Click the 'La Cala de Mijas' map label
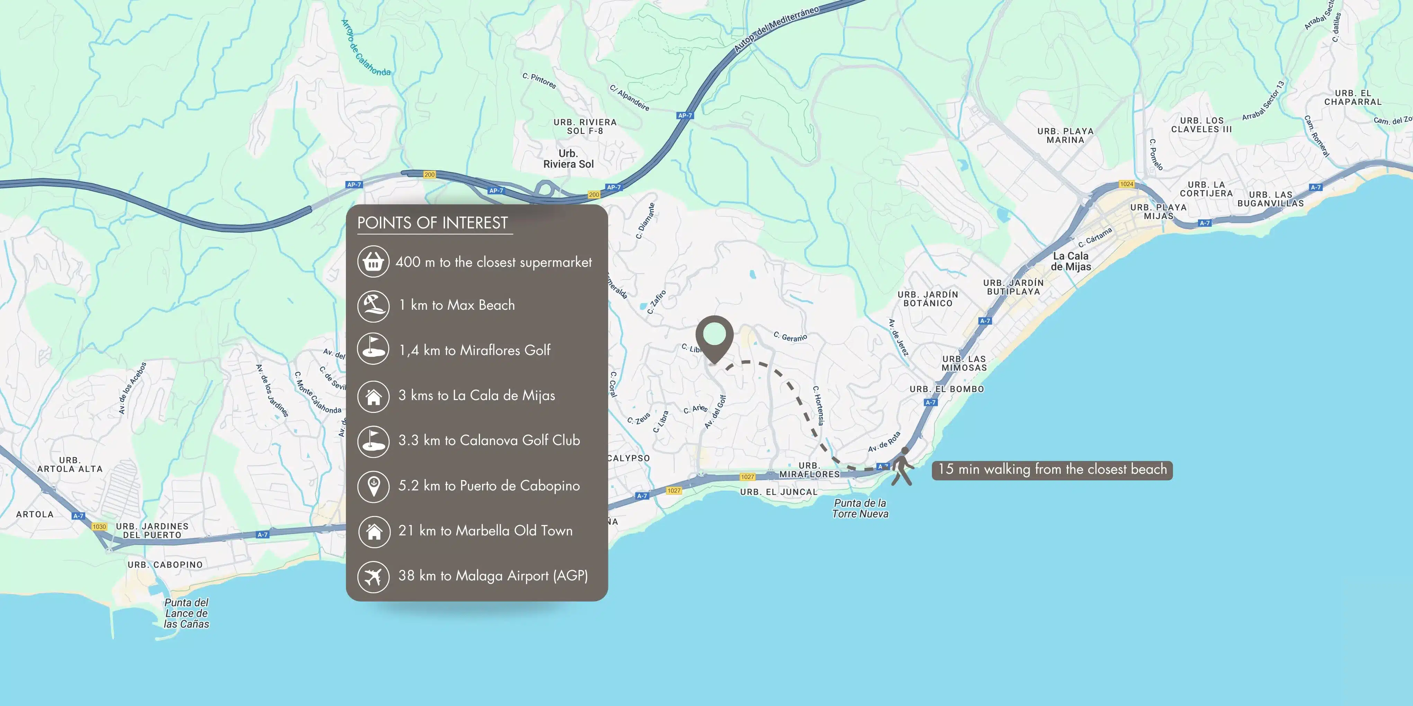1413x706 pixels. pos(1071,261)
